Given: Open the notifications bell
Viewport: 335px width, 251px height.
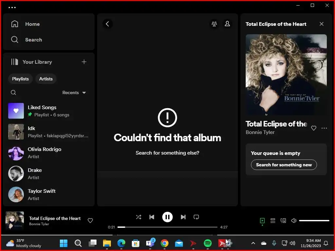Looking at the screenshot, I should pos(326,243).
